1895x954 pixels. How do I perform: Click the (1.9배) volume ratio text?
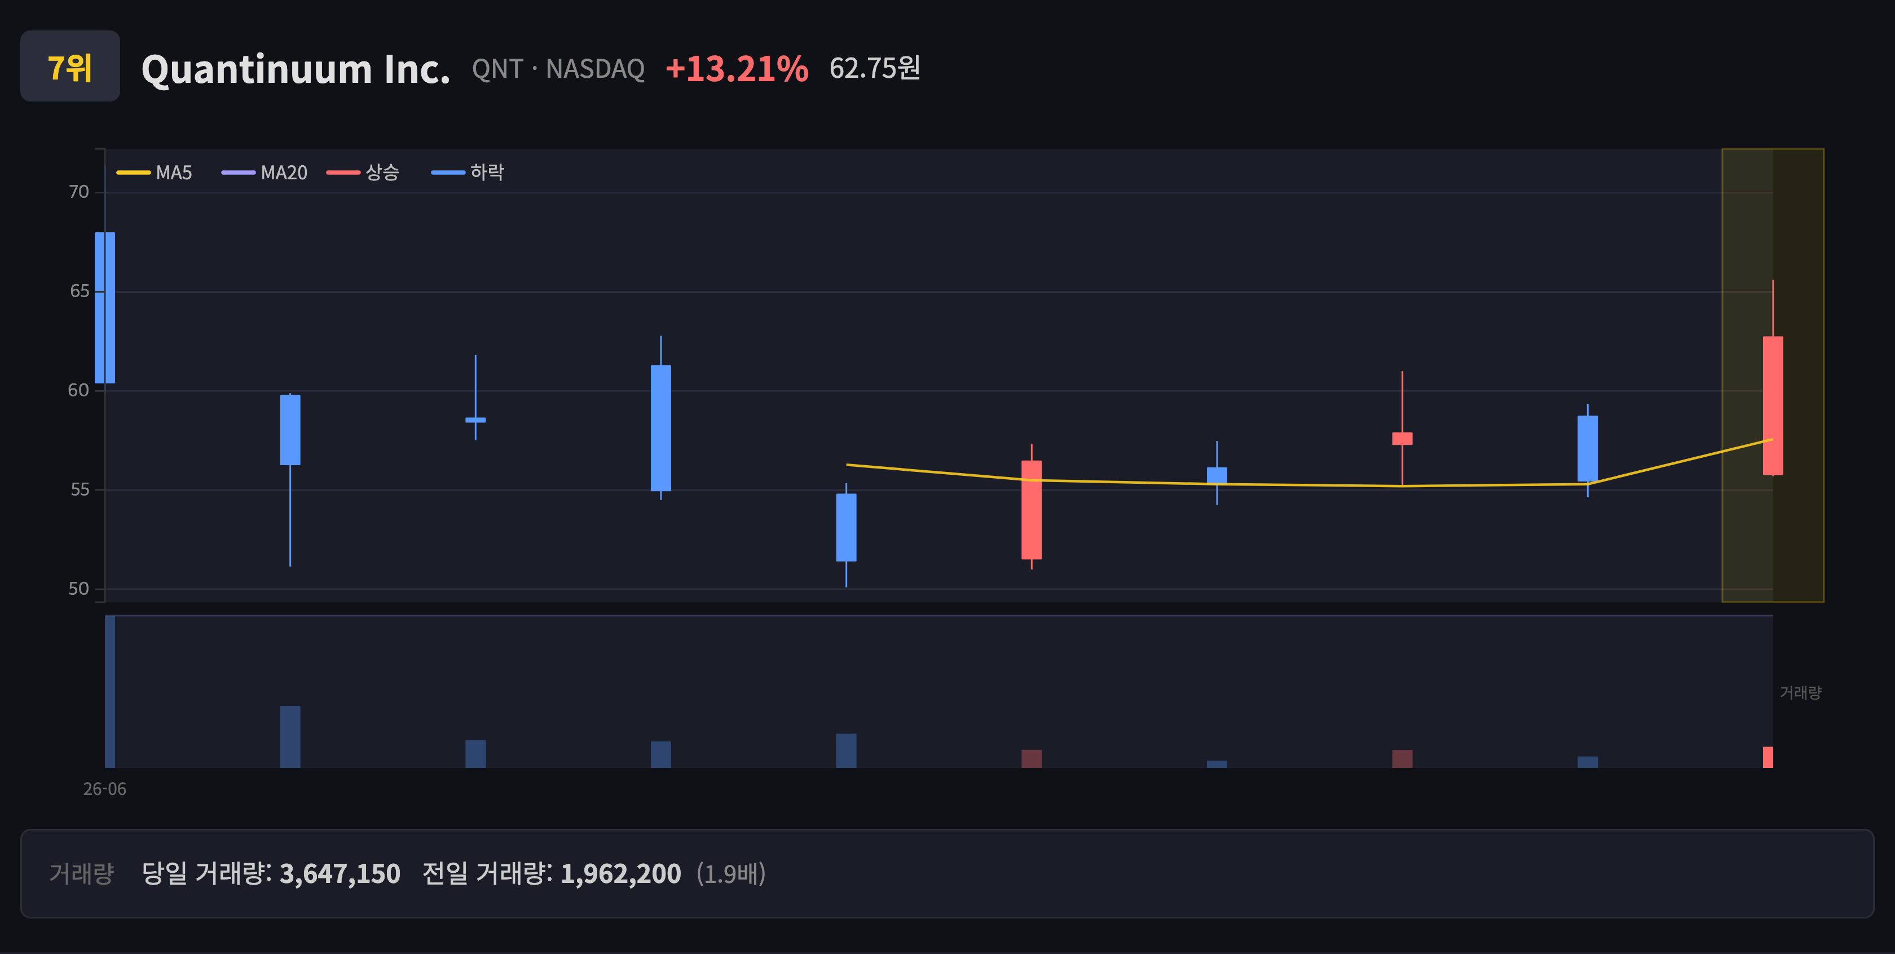tap(731, 874)
